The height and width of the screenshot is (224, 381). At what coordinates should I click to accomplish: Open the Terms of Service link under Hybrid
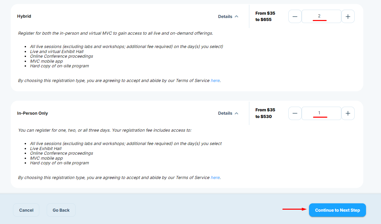215,81
